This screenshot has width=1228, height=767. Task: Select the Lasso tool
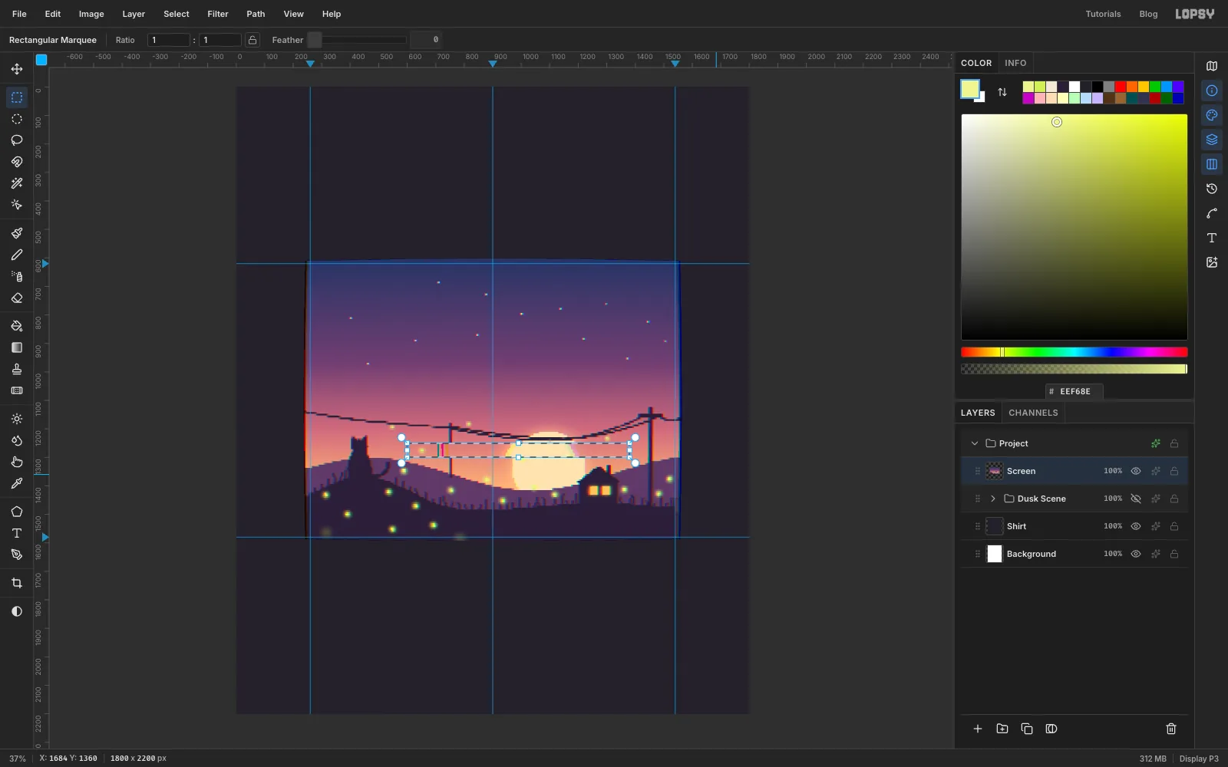click(x=17, y=140)
